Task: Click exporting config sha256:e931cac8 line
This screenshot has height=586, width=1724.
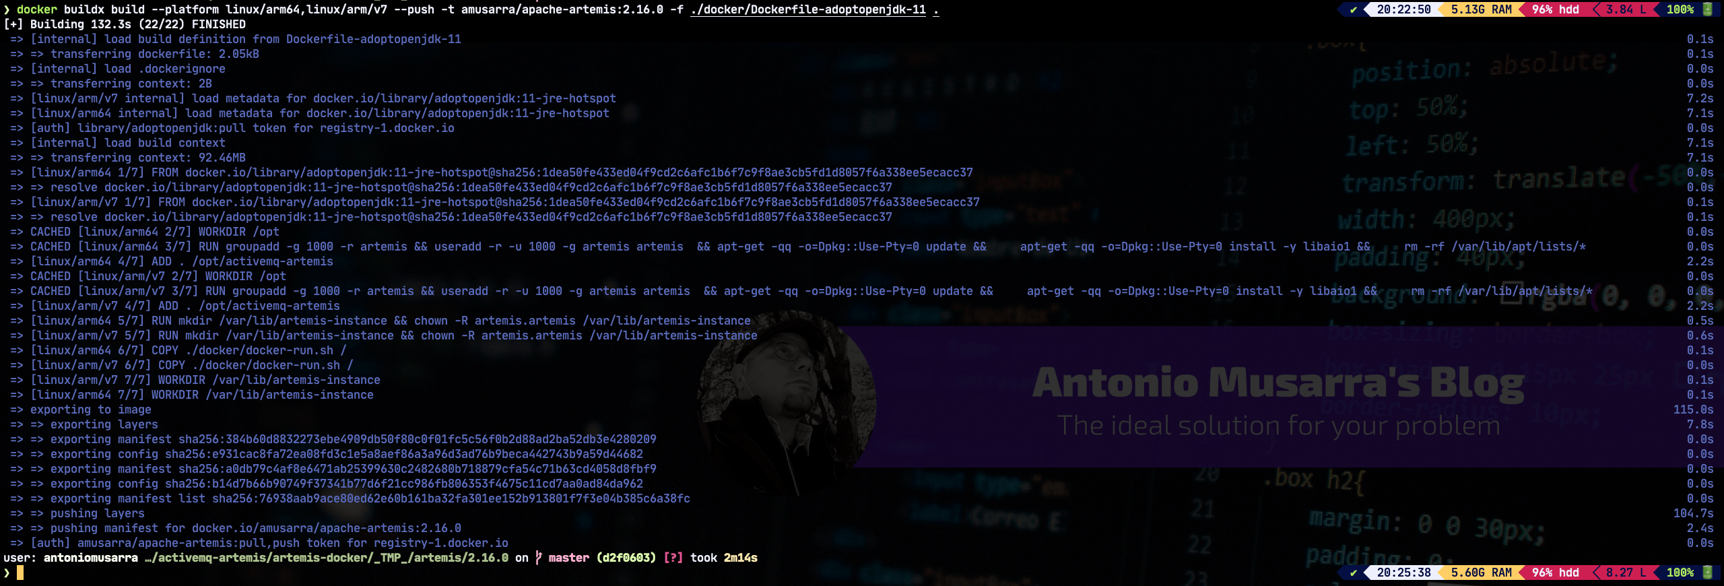Action: (327, 454)
